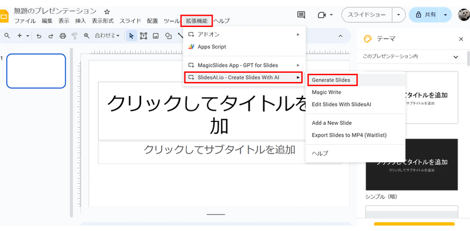
Task: Pick the シンプル（暗）dark theme thumbnail
Action: coord(412,164)
